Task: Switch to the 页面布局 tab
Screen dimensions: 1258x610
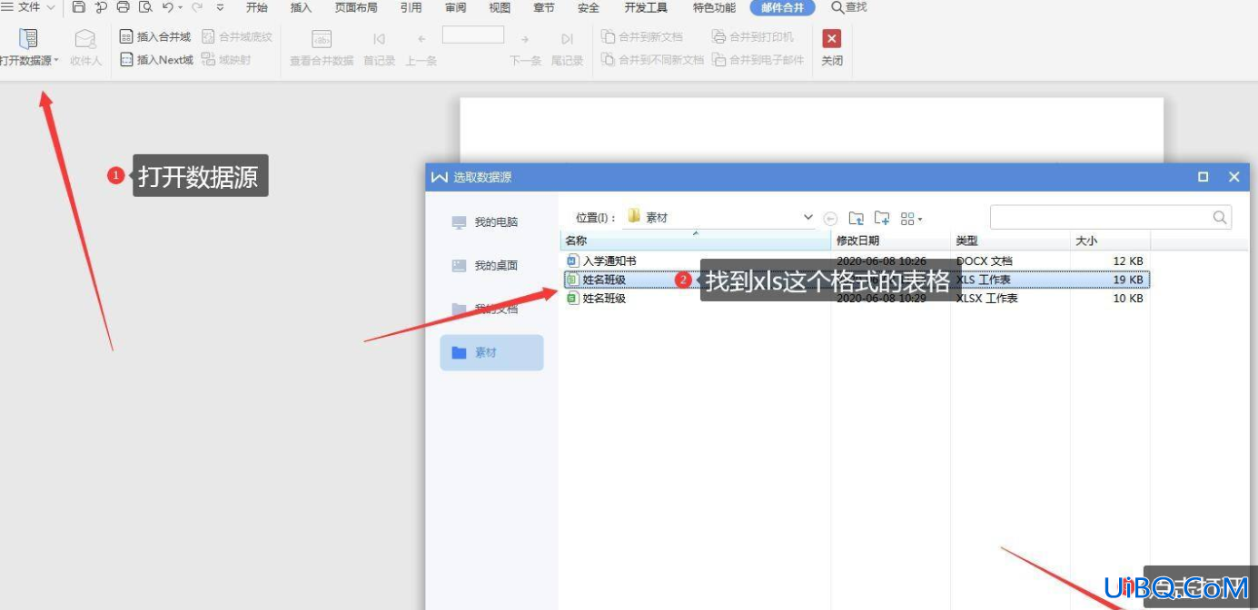Action: (356, 7)
